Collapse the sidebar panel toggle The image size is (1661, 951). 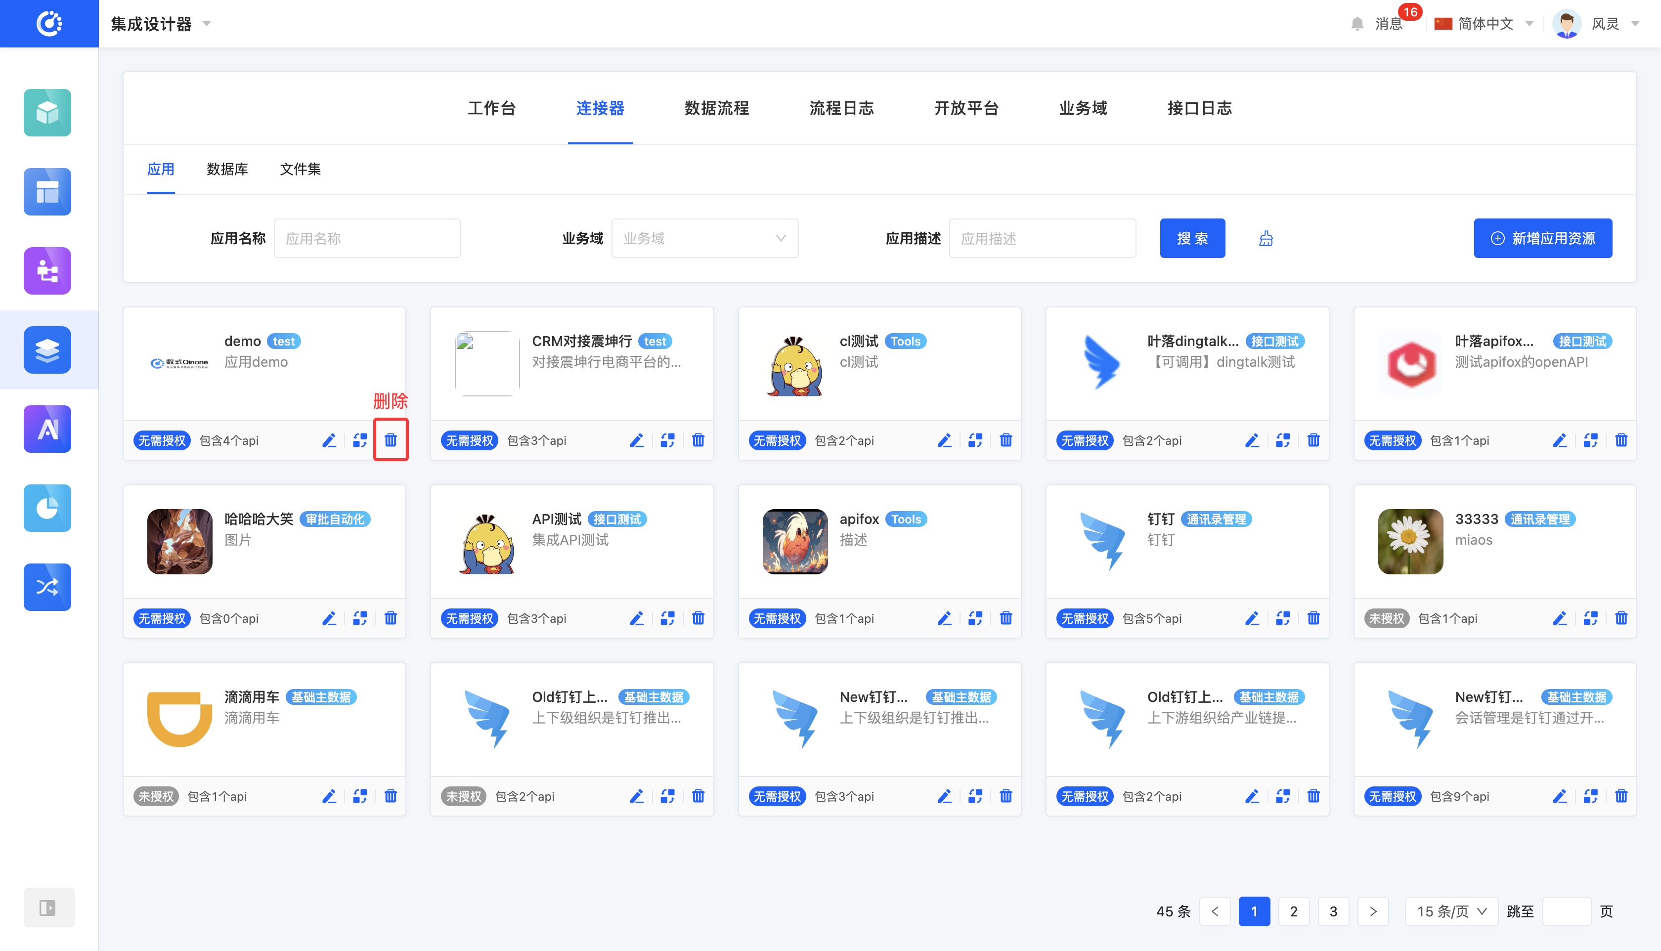(x=48, y=907)
